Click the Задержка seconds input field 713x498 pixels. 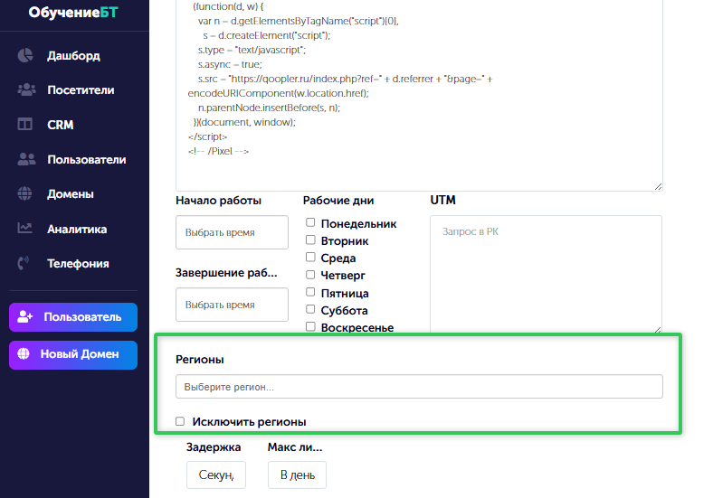pos(216,475)
